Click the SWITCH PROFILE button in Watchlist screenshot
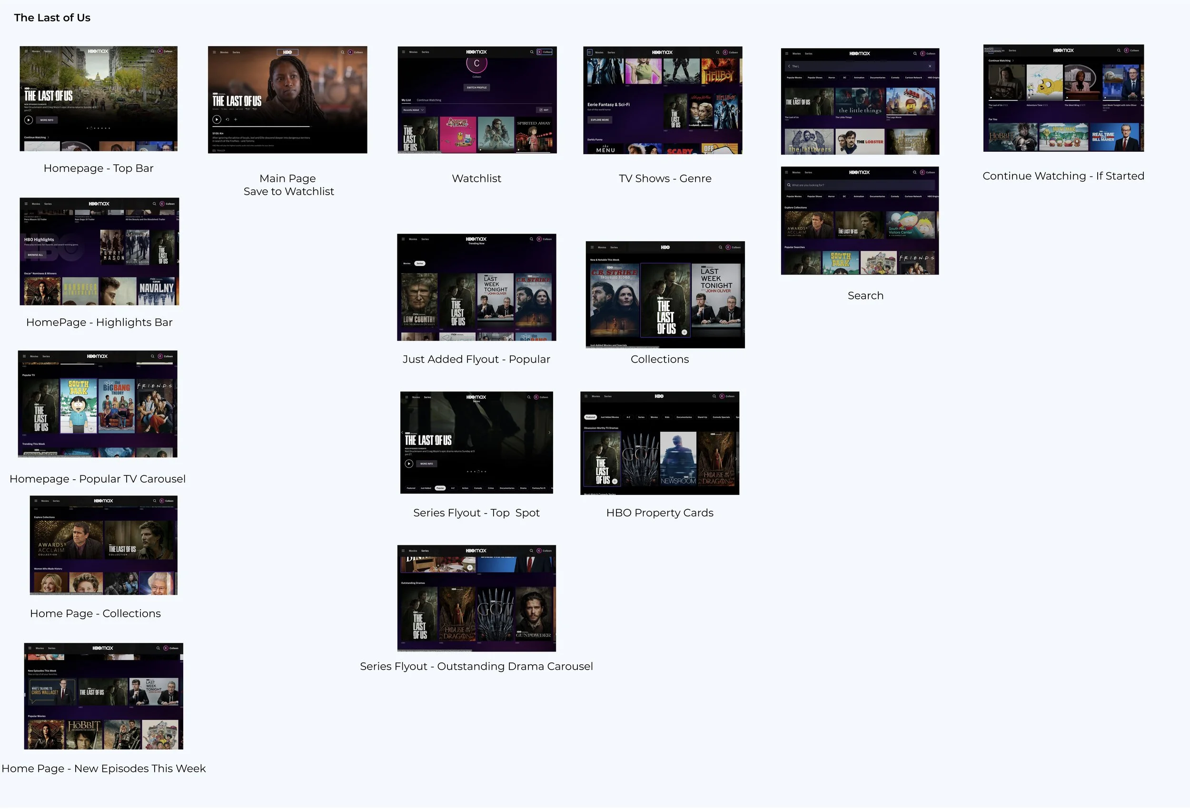Viewport: 1190px width, 810px height. (x=477, y=88)
